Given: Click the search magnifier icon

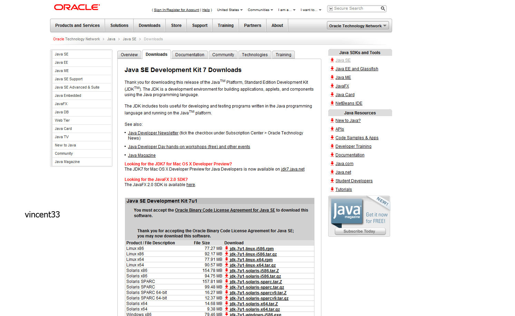Looking at the screenshot, I should pos(383,9).
